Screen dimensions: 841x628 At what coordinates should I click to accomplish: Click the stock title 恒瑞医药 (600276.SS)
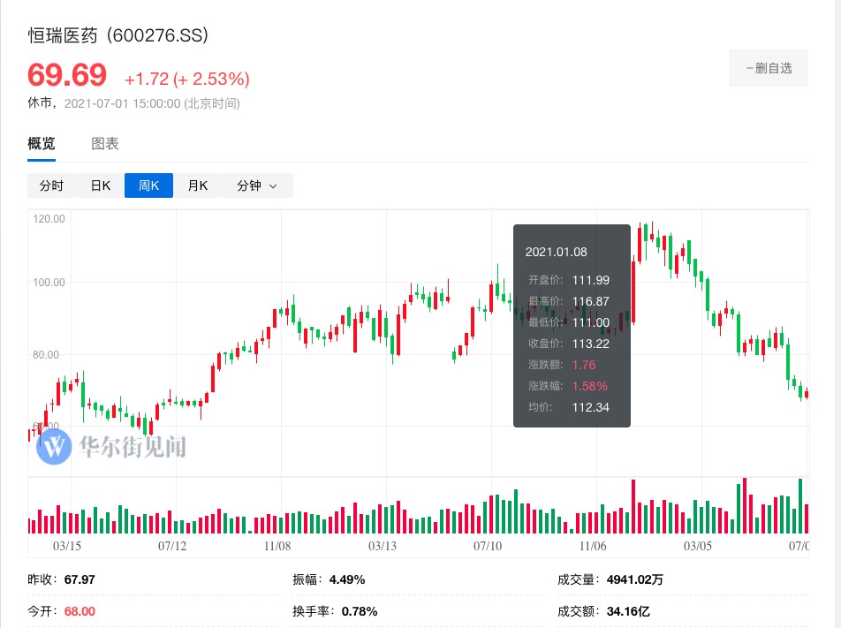coord(118,36)
